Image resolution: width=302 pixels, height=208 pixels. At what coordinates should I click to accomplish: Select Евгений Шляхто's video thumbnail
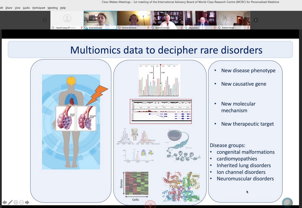167,19
